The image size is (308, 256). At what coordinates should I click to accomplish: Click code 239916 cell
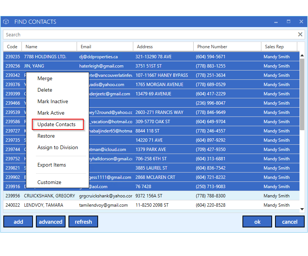coord(13,186)
